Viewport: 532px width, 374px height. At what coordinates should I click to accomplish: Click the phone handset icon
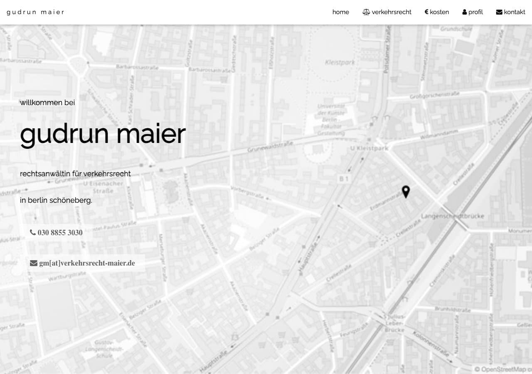(33, 232)
